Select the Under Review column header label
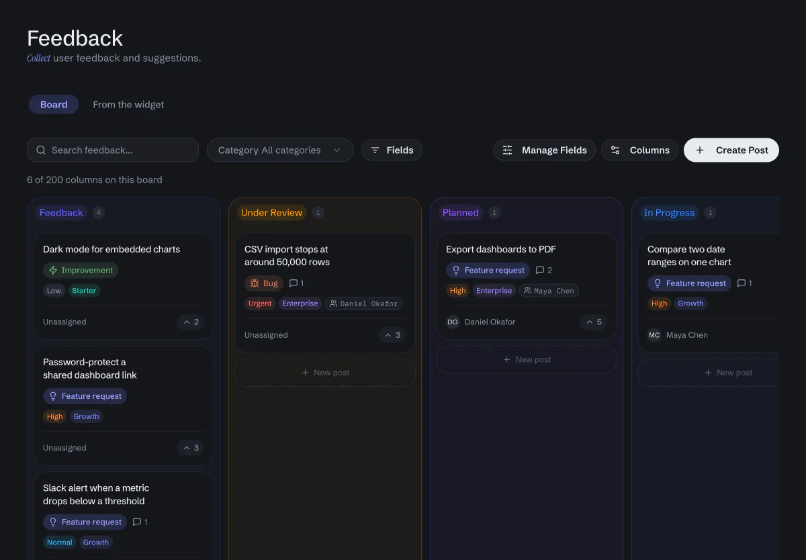Image resolution: width=806 pixels, height=560 pixels. [271, 213]
